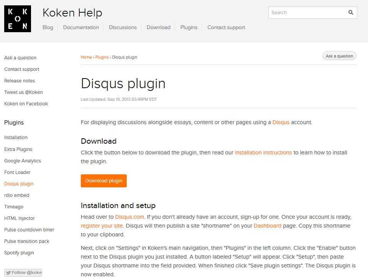Click the Home breadcrumb link
This screenshot has height=277, width=368.
click(86, 57)
